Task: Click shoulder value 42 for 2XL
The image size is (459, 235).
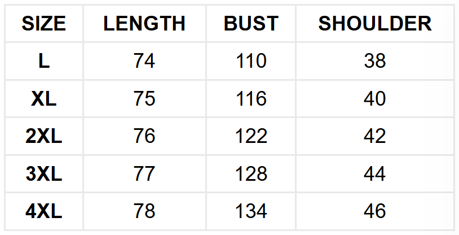Action: tap(375, 136)
